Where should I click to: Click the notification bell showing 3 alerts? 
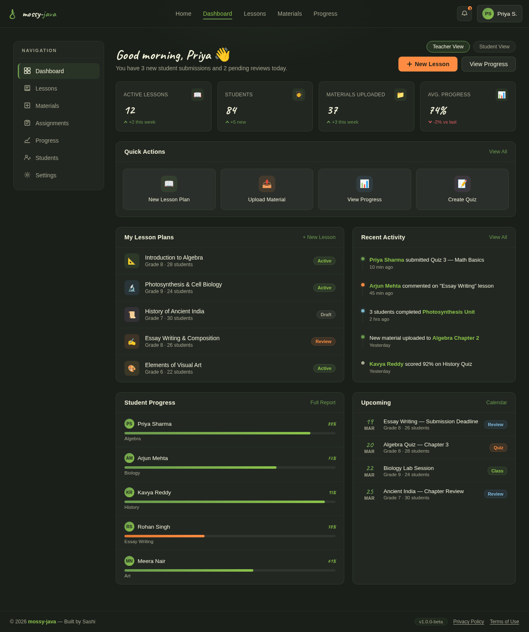tap(464, 13)
